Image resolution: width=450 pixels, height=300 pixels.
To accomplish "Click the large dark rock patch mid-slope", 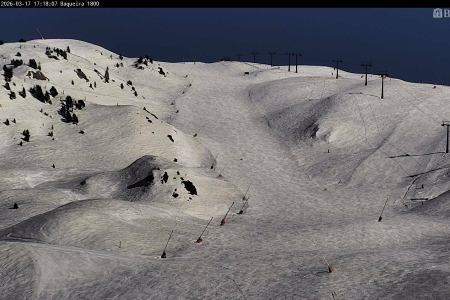I will coord(189,187).
